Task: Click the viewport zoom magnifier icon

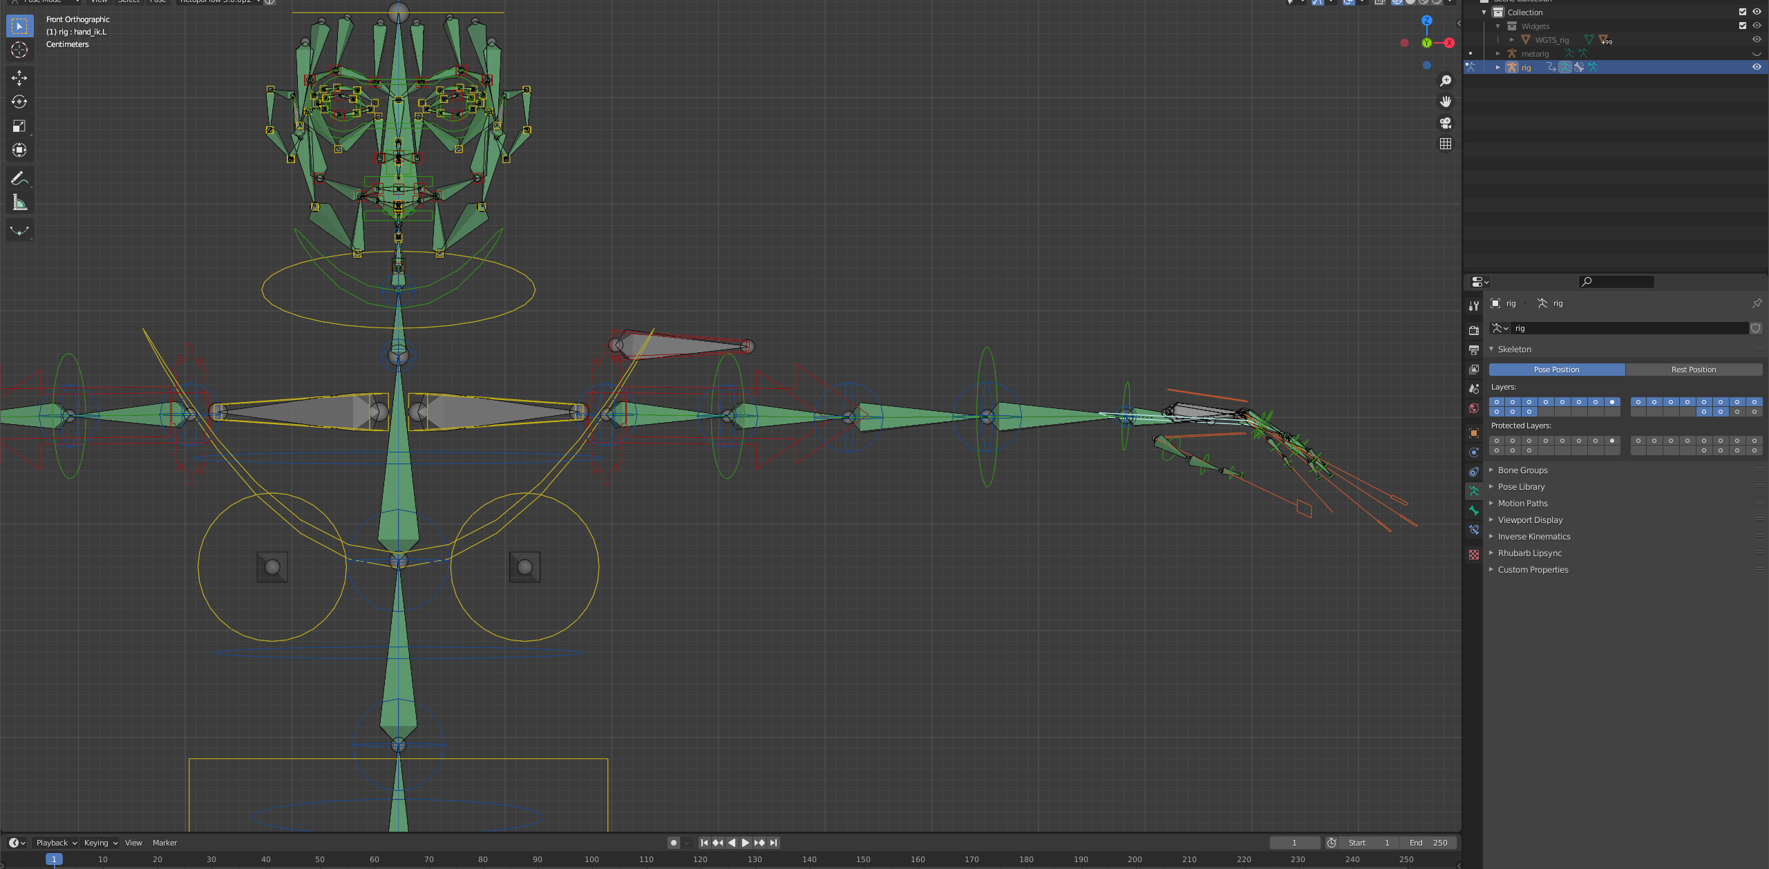Action: 1445,81
